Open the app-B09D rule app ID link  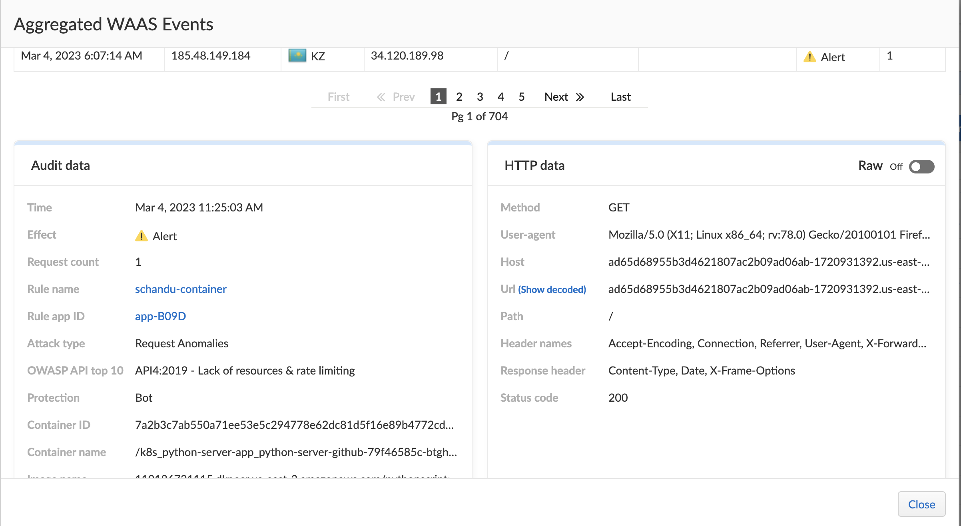(x=160, y=316)
